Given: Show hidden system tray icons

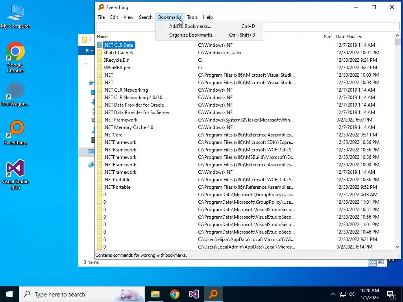Looking at the screenshot, I should point(333,294).
